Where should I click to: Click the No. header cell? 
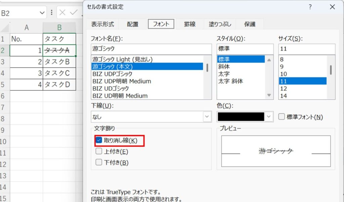pos(26,39)
